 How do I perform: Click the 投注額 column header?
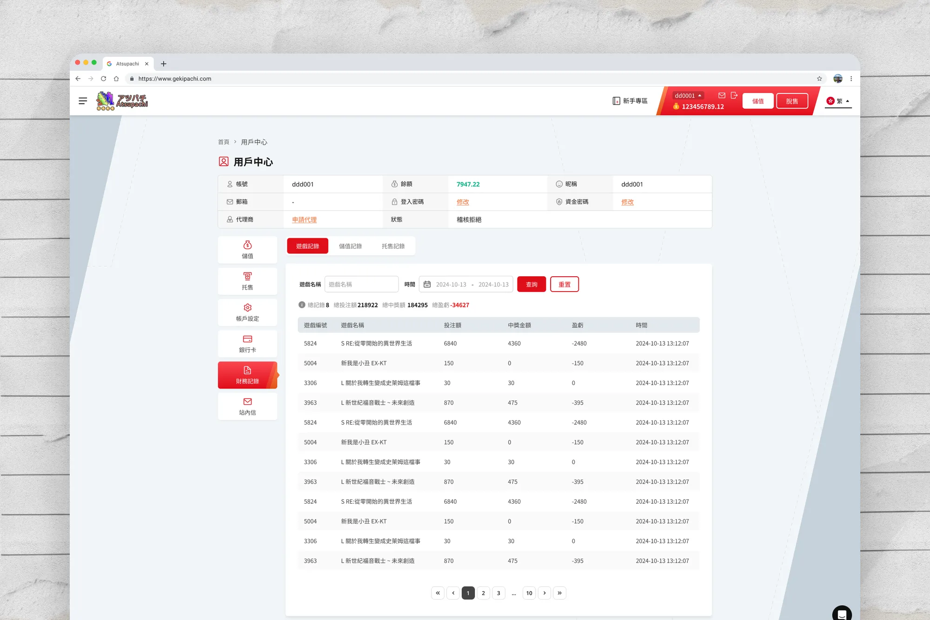tap(452, 325)
